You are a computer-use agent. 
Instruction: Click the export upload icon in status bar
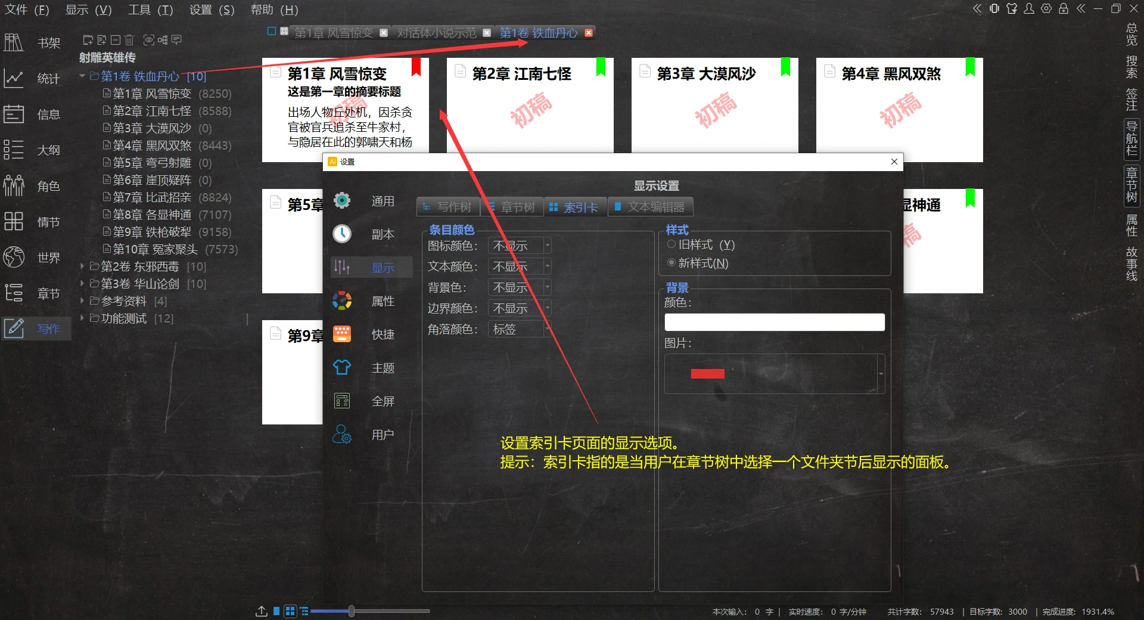262,611
